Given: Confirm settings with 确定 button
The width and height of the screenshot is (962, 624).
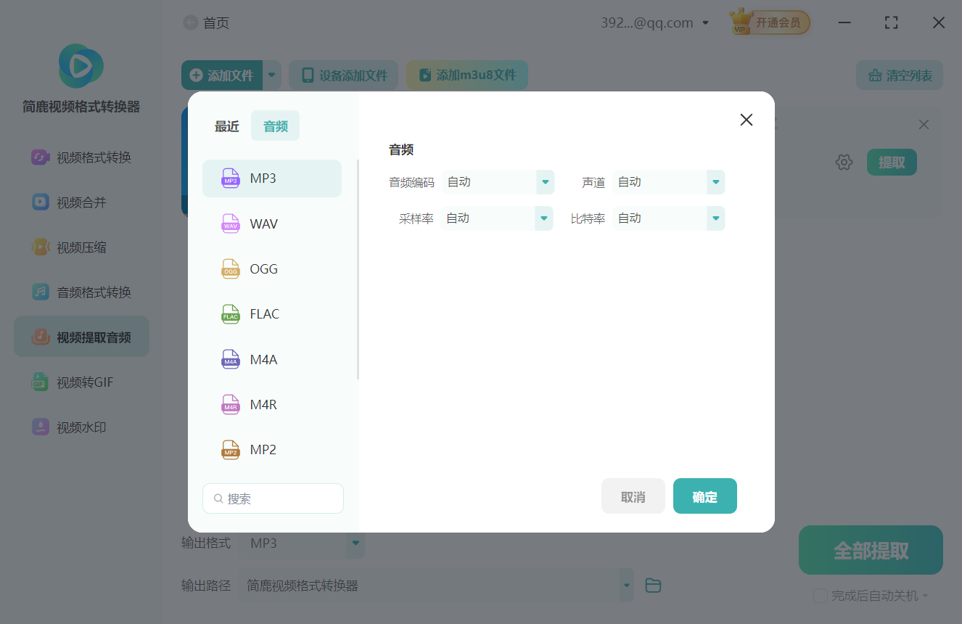Looking at the screenshot, I should click(x=704, y=496).
